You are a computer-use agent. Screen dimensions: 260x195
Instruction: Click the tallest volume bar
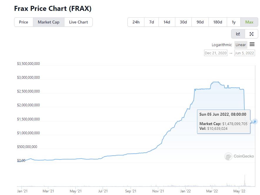[x=244, y=181]
